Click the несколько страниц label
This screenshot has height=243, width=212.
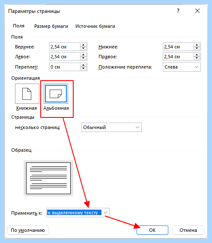[38, 127]
